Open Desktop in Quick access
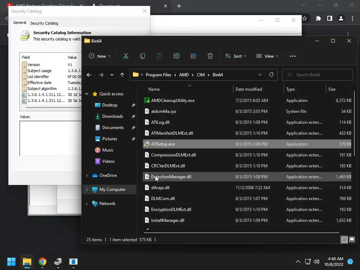The image size is (360, 270). pyautogui.click(x=110, y=105)
